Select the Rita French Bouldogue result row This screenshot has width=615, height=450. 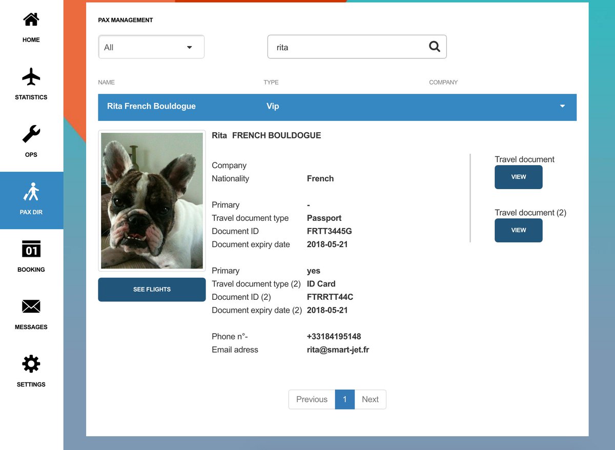tap(337, 107)
